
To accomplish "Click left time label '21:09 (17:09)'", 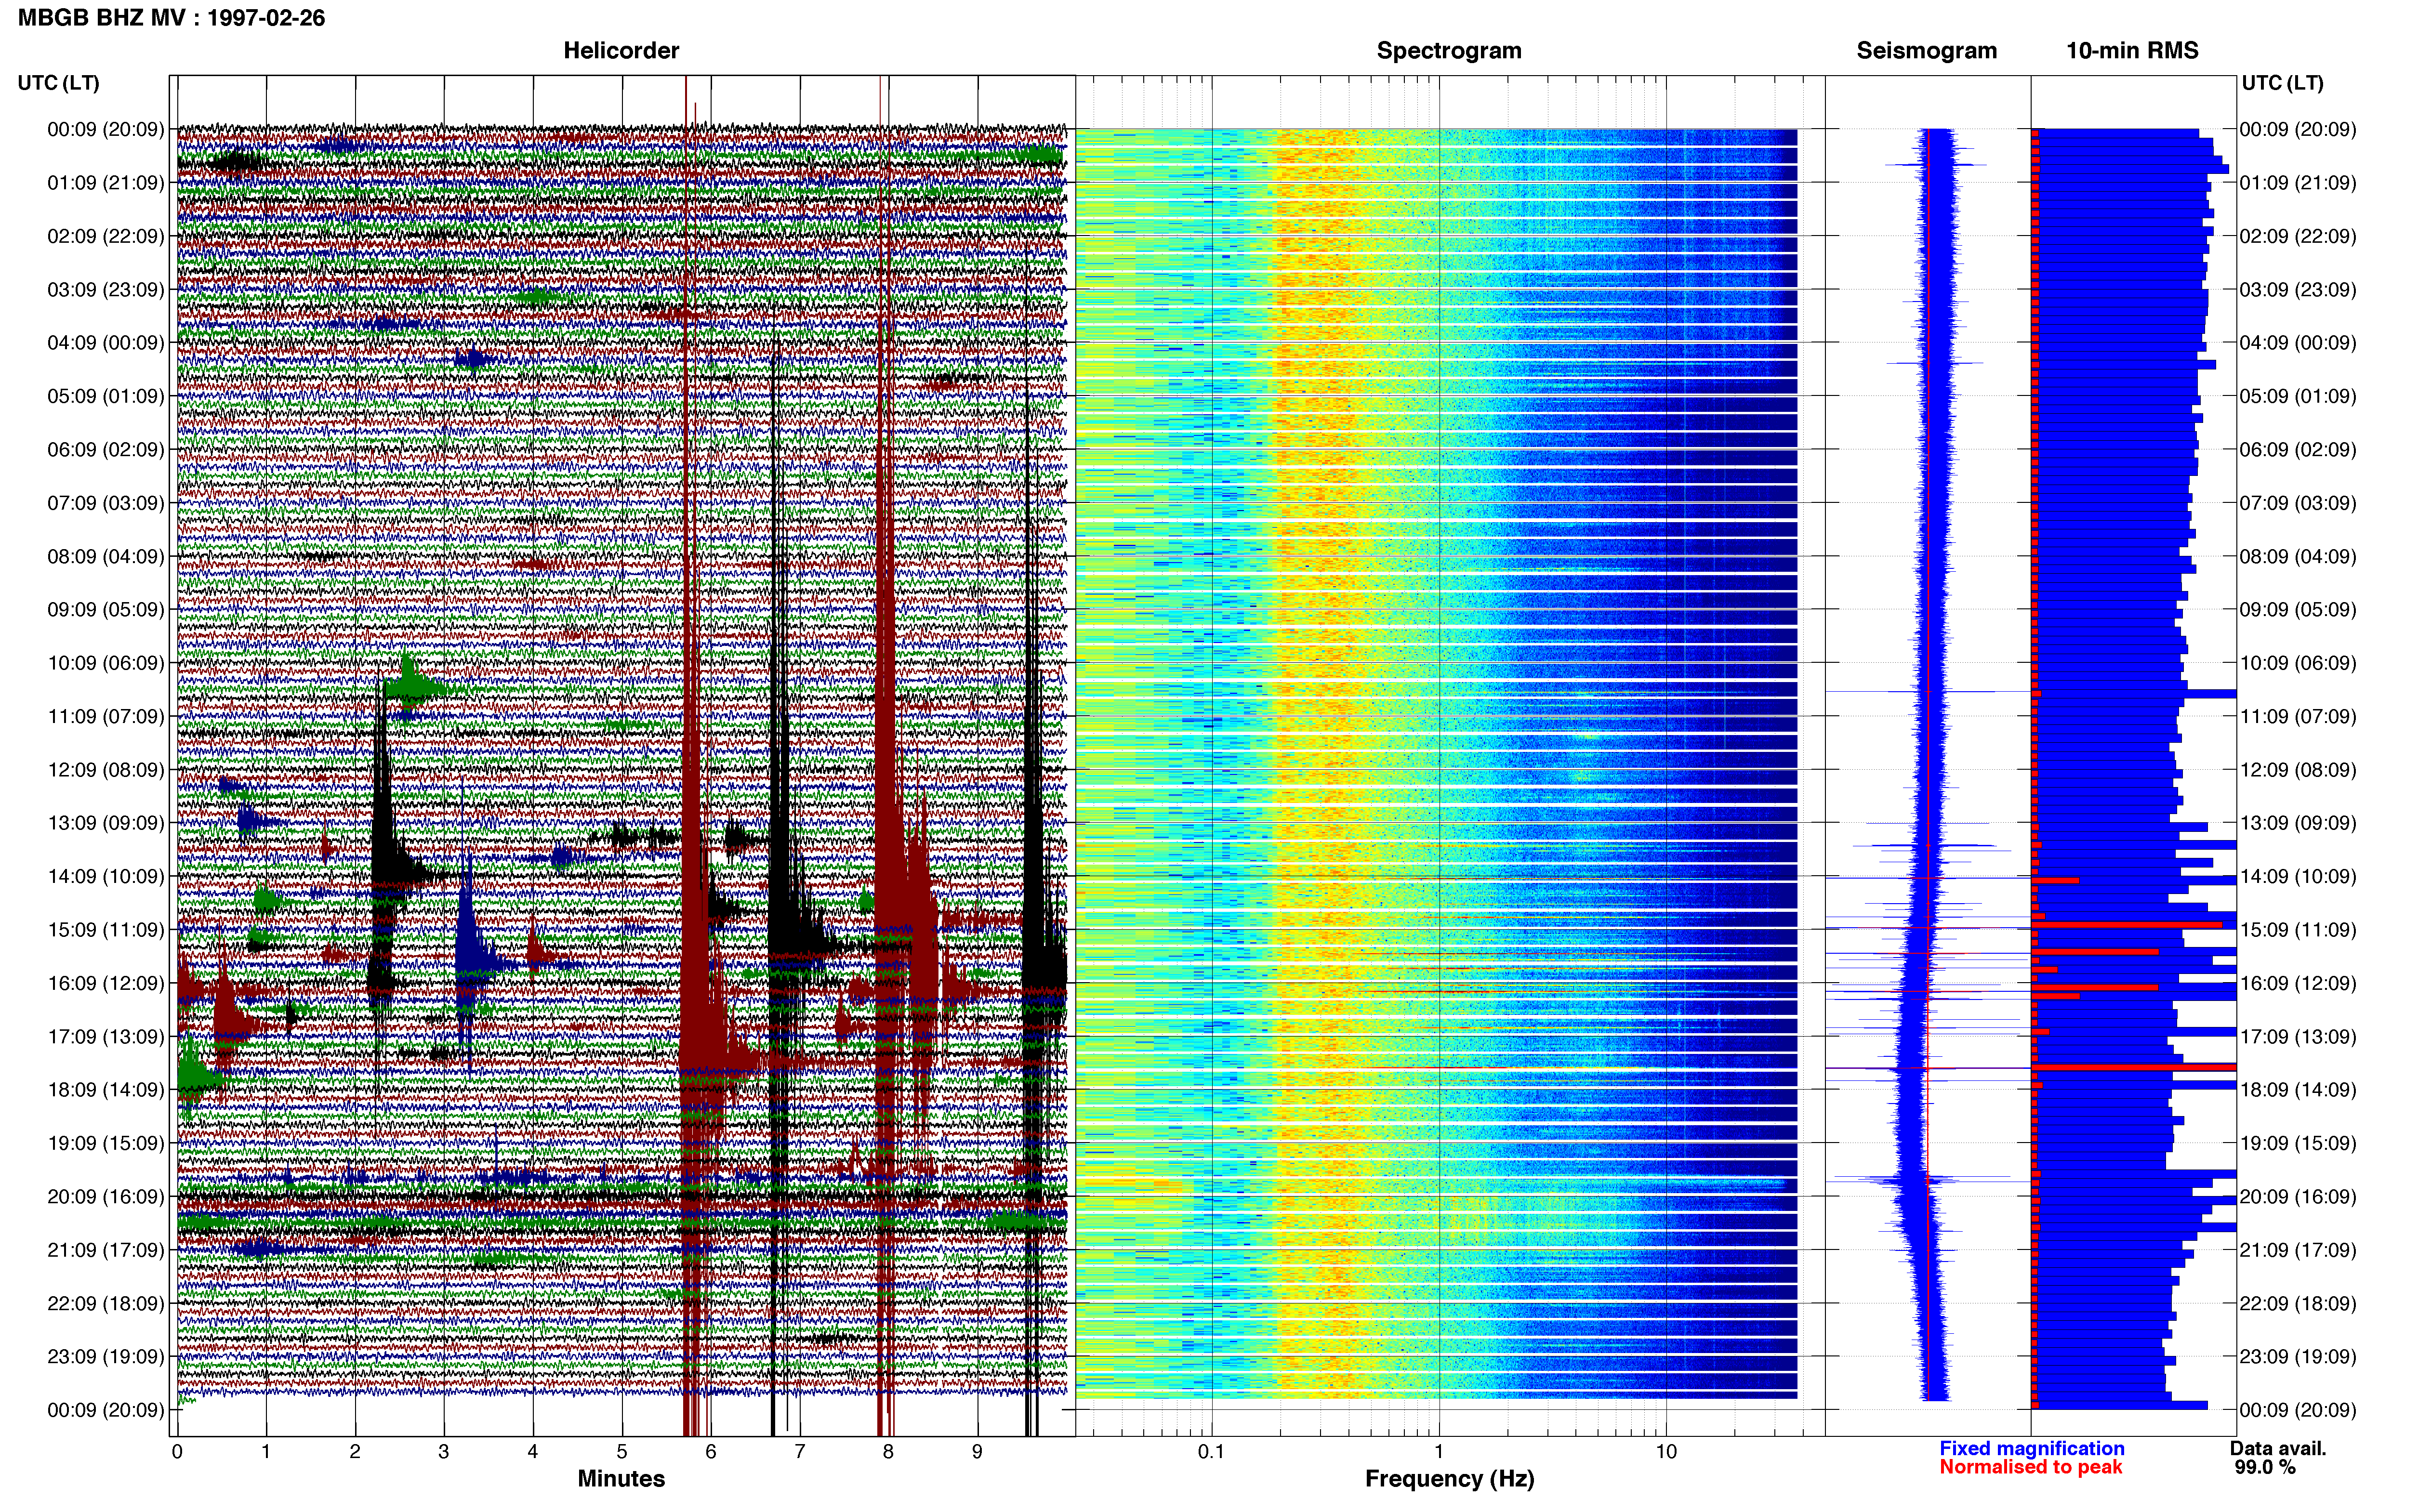I will pos(106,1250).
